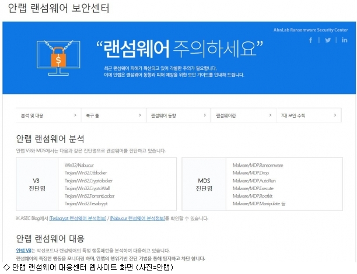Screen dimensions: 357x274
Task: Click the 안랩 랜섬웨어 대응 heading
Action: coord(50,238)
